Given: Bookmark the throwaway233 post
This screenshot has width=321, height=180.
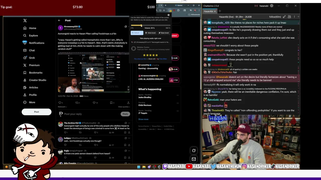Looking at the screenshot, I should pyautogui.click(x=111, y=102).
